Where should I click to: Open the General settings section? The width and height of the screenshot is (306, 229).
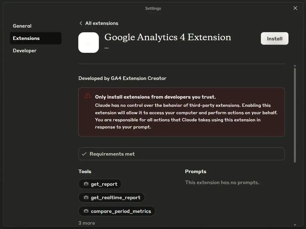[22, 26]
